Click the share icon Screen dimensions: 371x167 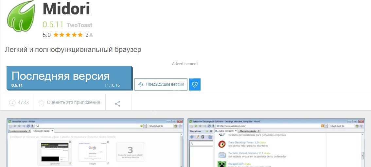tap(117, 104)
